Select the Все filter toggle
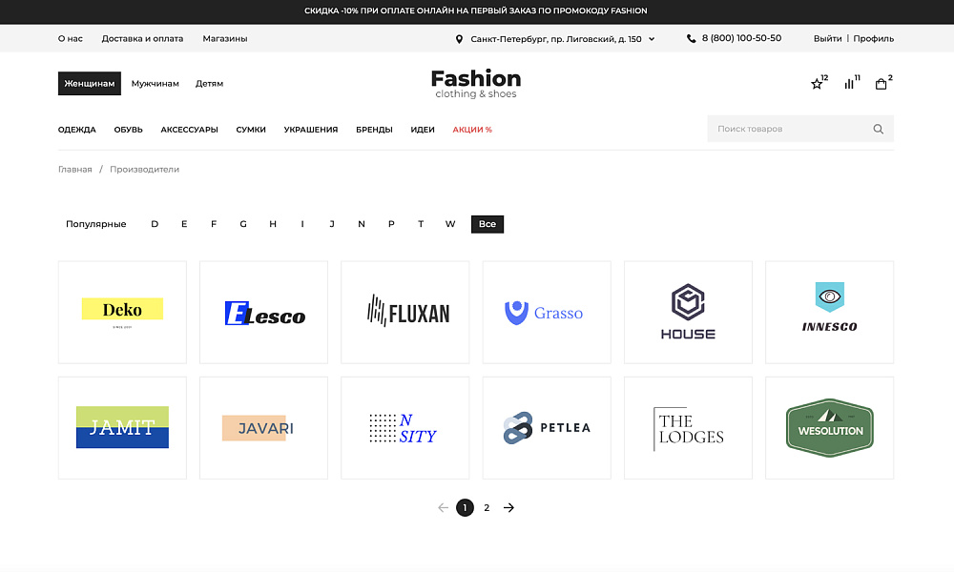The width and height of the screenshot is (954, 572). point(487,223)
